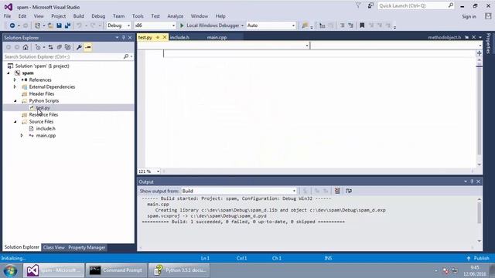The width and height of the screenshot is (495, 278).
Task: Collapse the spam project node
Action: point(9,73)
